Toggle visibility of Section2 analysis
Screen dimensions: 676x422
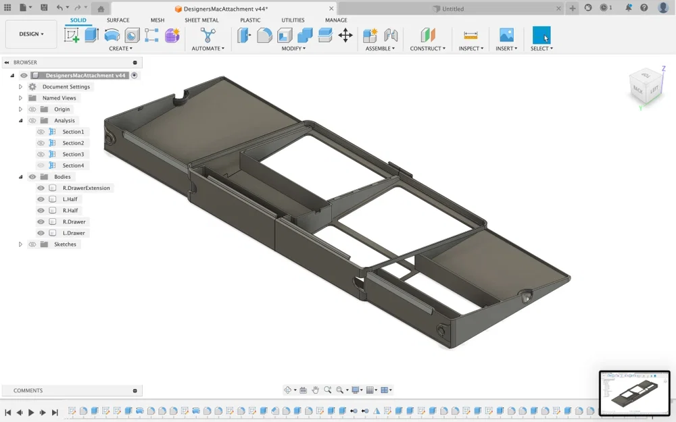[x=41, y=143]
